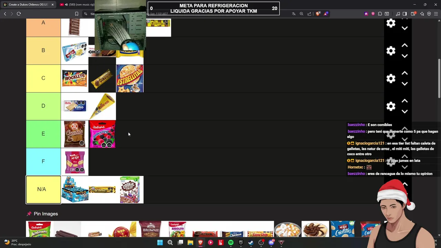Open Steam from the taskbar
The height and width of the screenshot is (248, 441).
251,242
